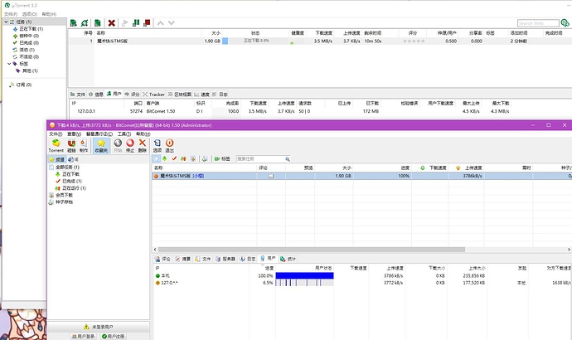Click the 删除 delete X in BitComet toolbar
The image size is (572, 340).
(143, 146)
